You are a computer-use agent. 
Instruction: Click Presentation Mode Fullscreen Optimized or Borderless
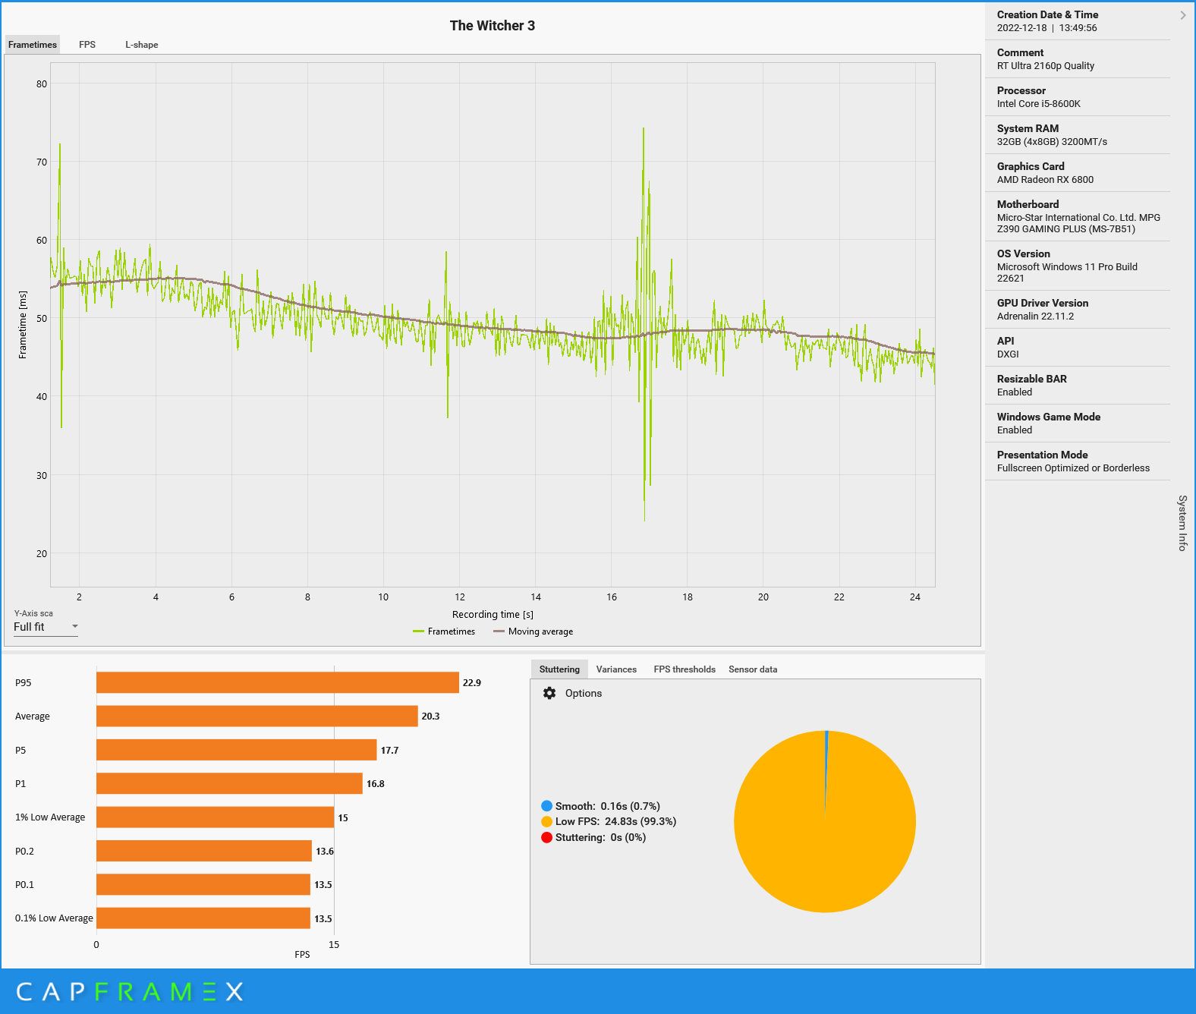1073,468
